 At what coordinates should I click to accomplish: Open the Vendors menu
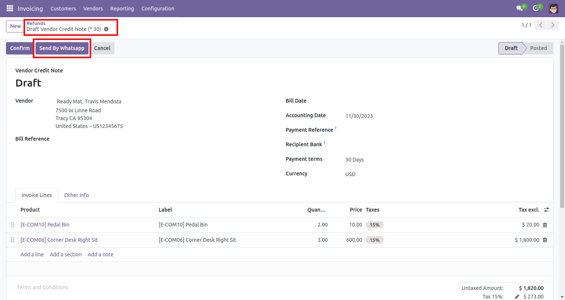(93, 8)
